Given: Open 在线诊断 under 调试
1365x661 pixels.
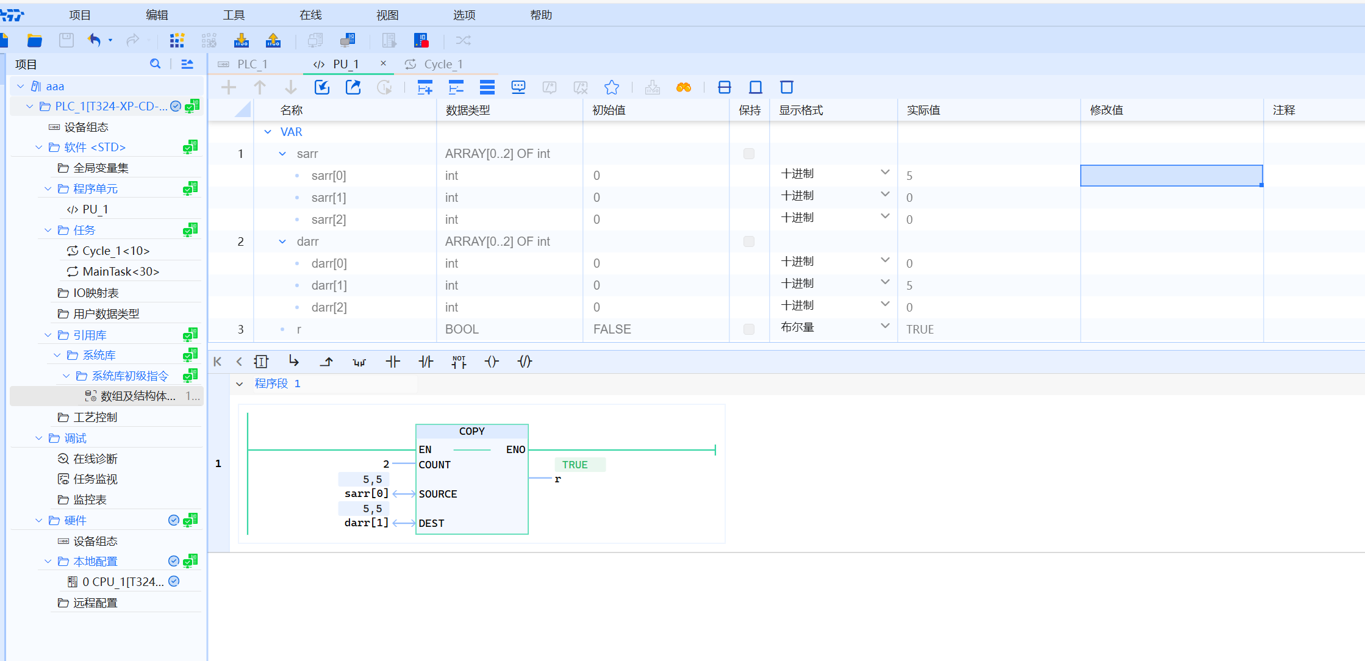Looking at the screenshot, I should [95, 459].
